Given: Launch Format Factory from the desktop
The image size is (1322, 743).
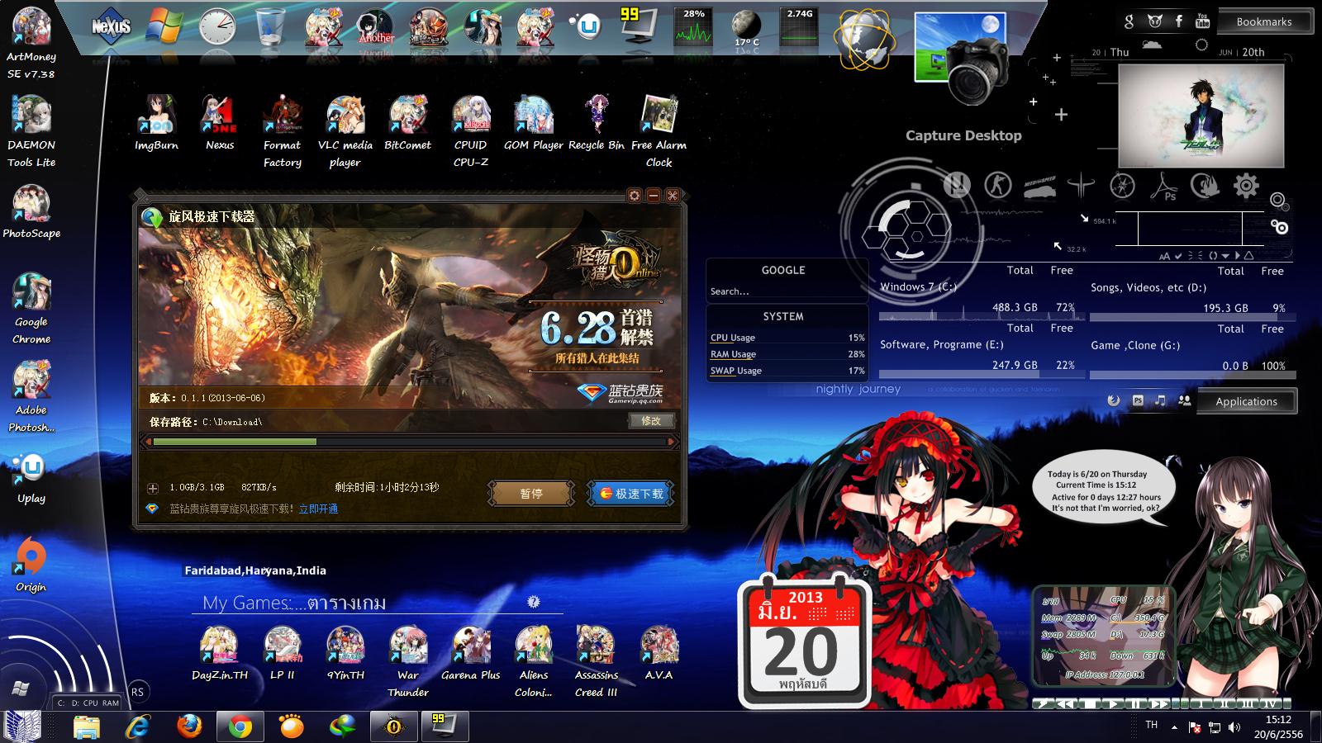Looking at the screenshot, I should coord(283,132).
